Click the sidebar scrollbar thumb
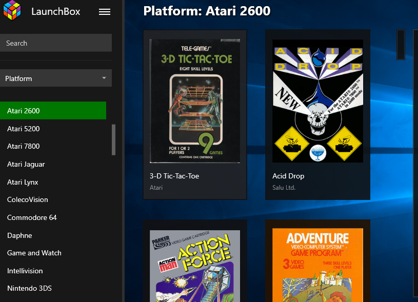The image size is (418, 302). 113,139
